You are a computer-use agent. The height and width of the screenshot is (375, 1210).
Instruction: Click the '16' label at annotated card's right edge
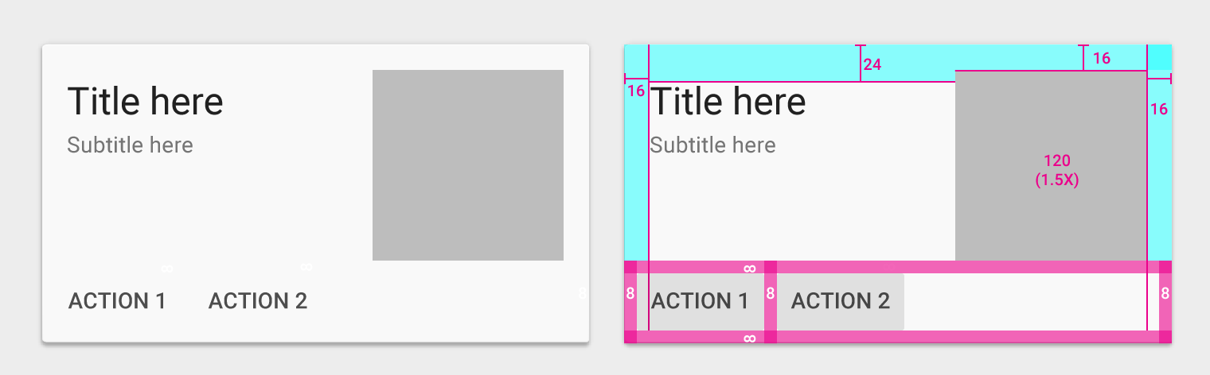pos(1159,110)
